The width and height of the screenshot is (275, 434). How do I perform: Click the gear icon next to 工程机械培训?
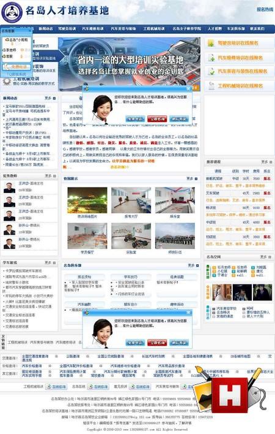click(7, 81)
